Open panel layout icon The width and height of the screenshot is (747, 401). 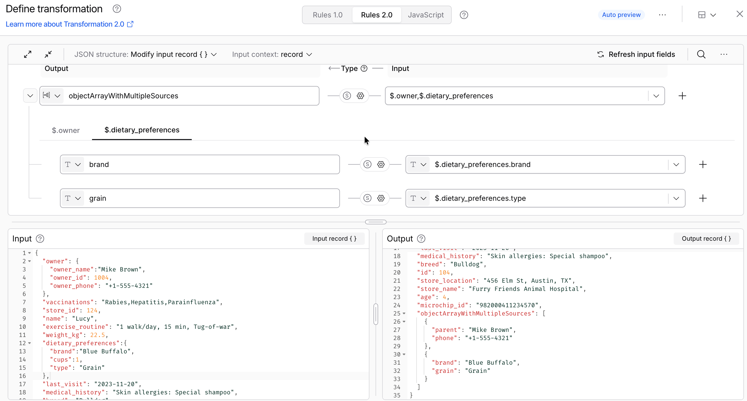coord(701,15)
